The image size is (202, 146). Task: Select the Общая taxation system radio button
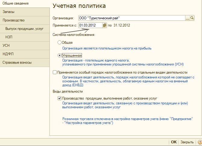point(59,43)
